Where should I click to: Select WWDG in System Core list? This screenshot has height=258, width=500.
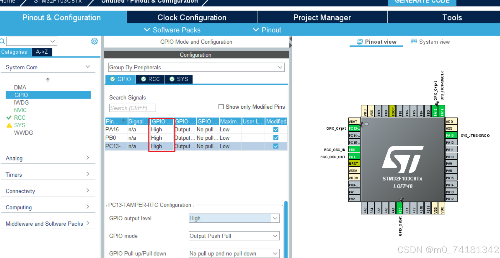(x=23, y=133)
